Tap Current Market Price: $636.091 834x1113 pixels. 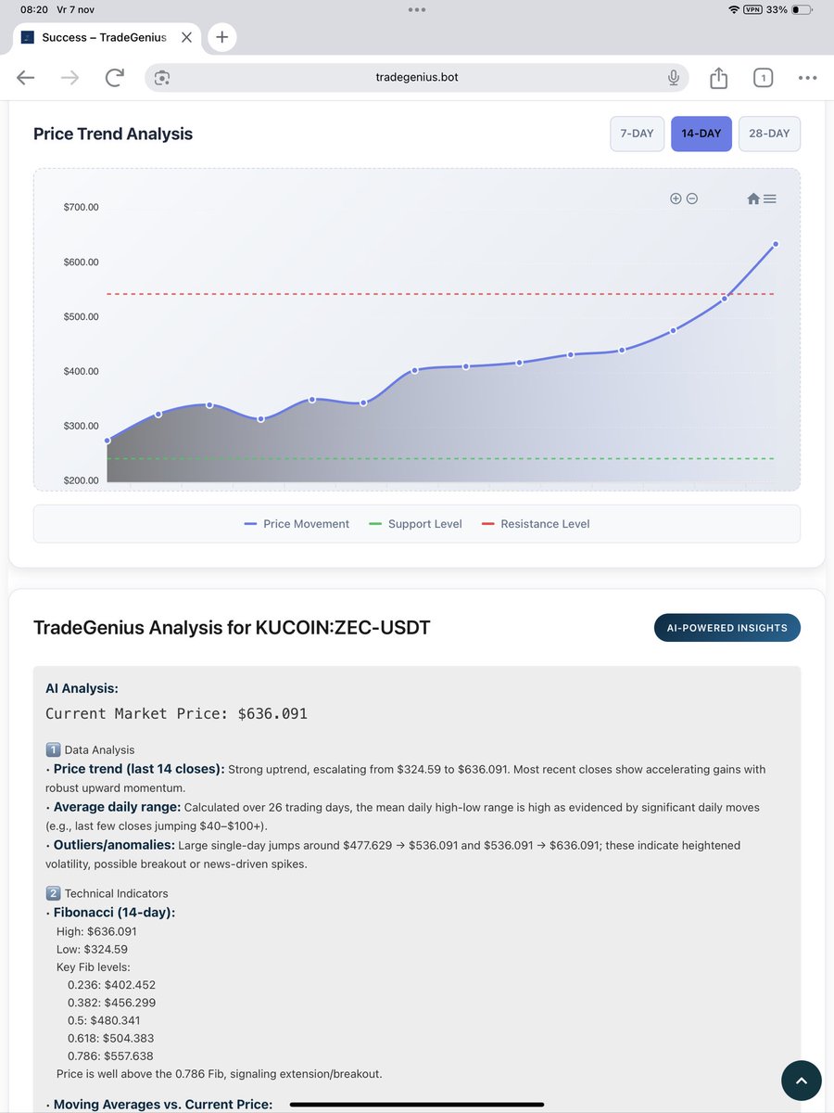[176, 713]
